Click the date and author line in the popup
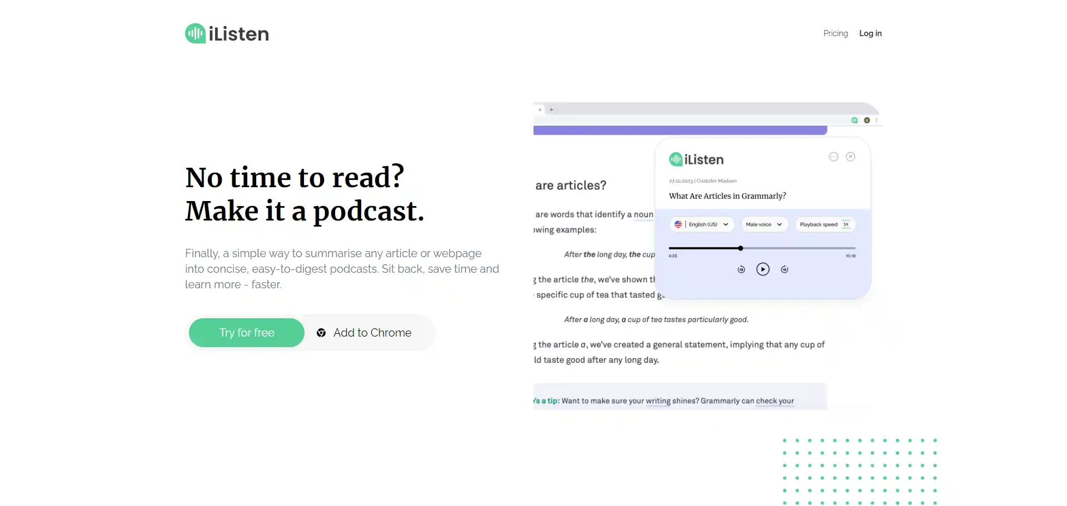1067x506 pixels. click(703, 181)
